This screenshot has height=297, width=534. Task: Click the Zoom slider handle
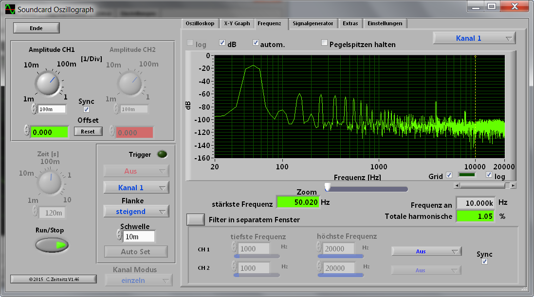328,187
